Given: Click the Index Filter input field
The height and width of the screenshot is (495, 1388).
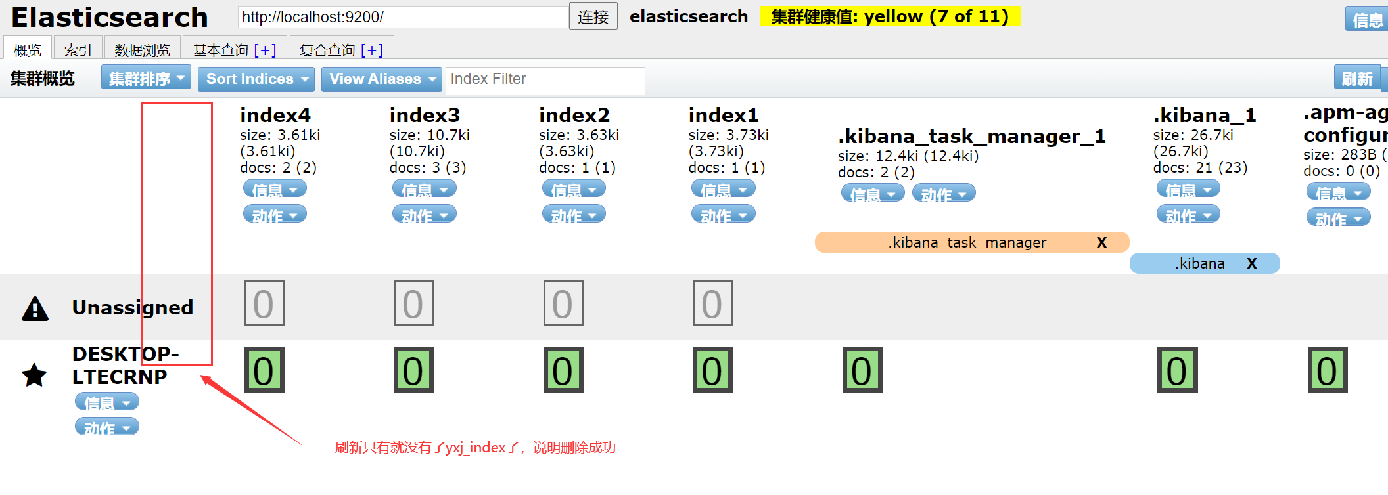Looking at the screenshot, I should click(x=545, y=79).
